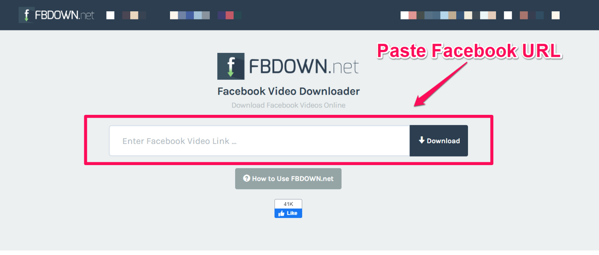Click the down arrow icon on the Download button
This screenshot has height=255, width=599.
coord(422,140)
